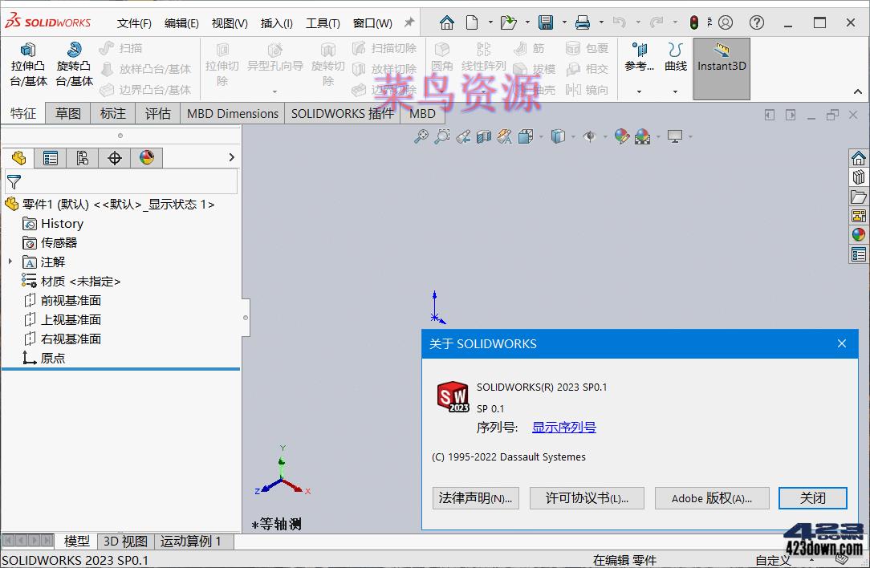The image size is (870, 568).
Task: Open the 插入(I) menu
Action: 277,23
